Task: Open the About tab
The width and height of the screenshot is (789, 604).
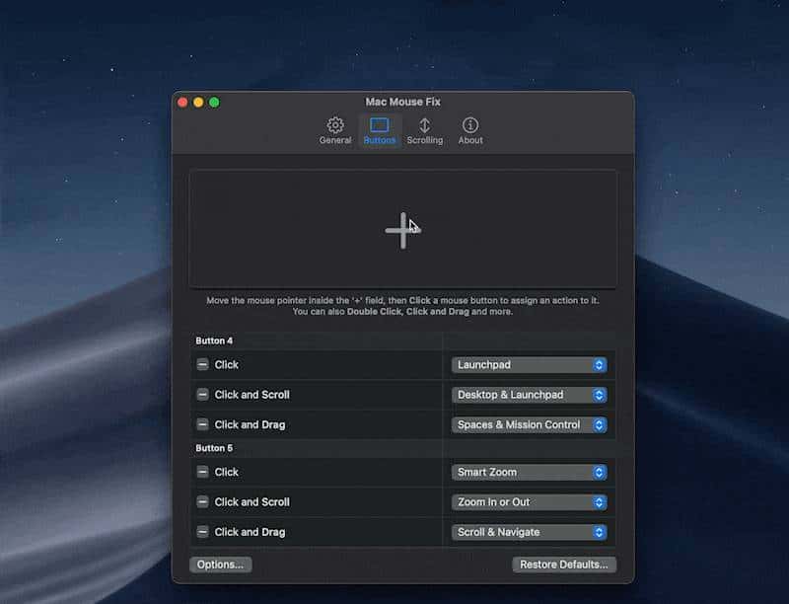Action: coord(470,131)
